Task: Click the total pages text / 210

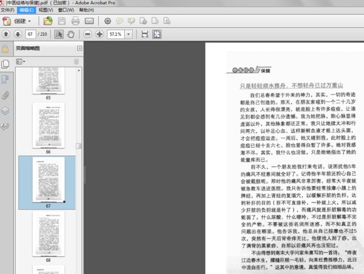Action: click(42, 35)
